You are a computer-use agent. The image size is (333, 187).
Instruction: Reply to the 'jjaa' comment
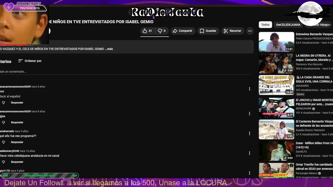point(17,122)
